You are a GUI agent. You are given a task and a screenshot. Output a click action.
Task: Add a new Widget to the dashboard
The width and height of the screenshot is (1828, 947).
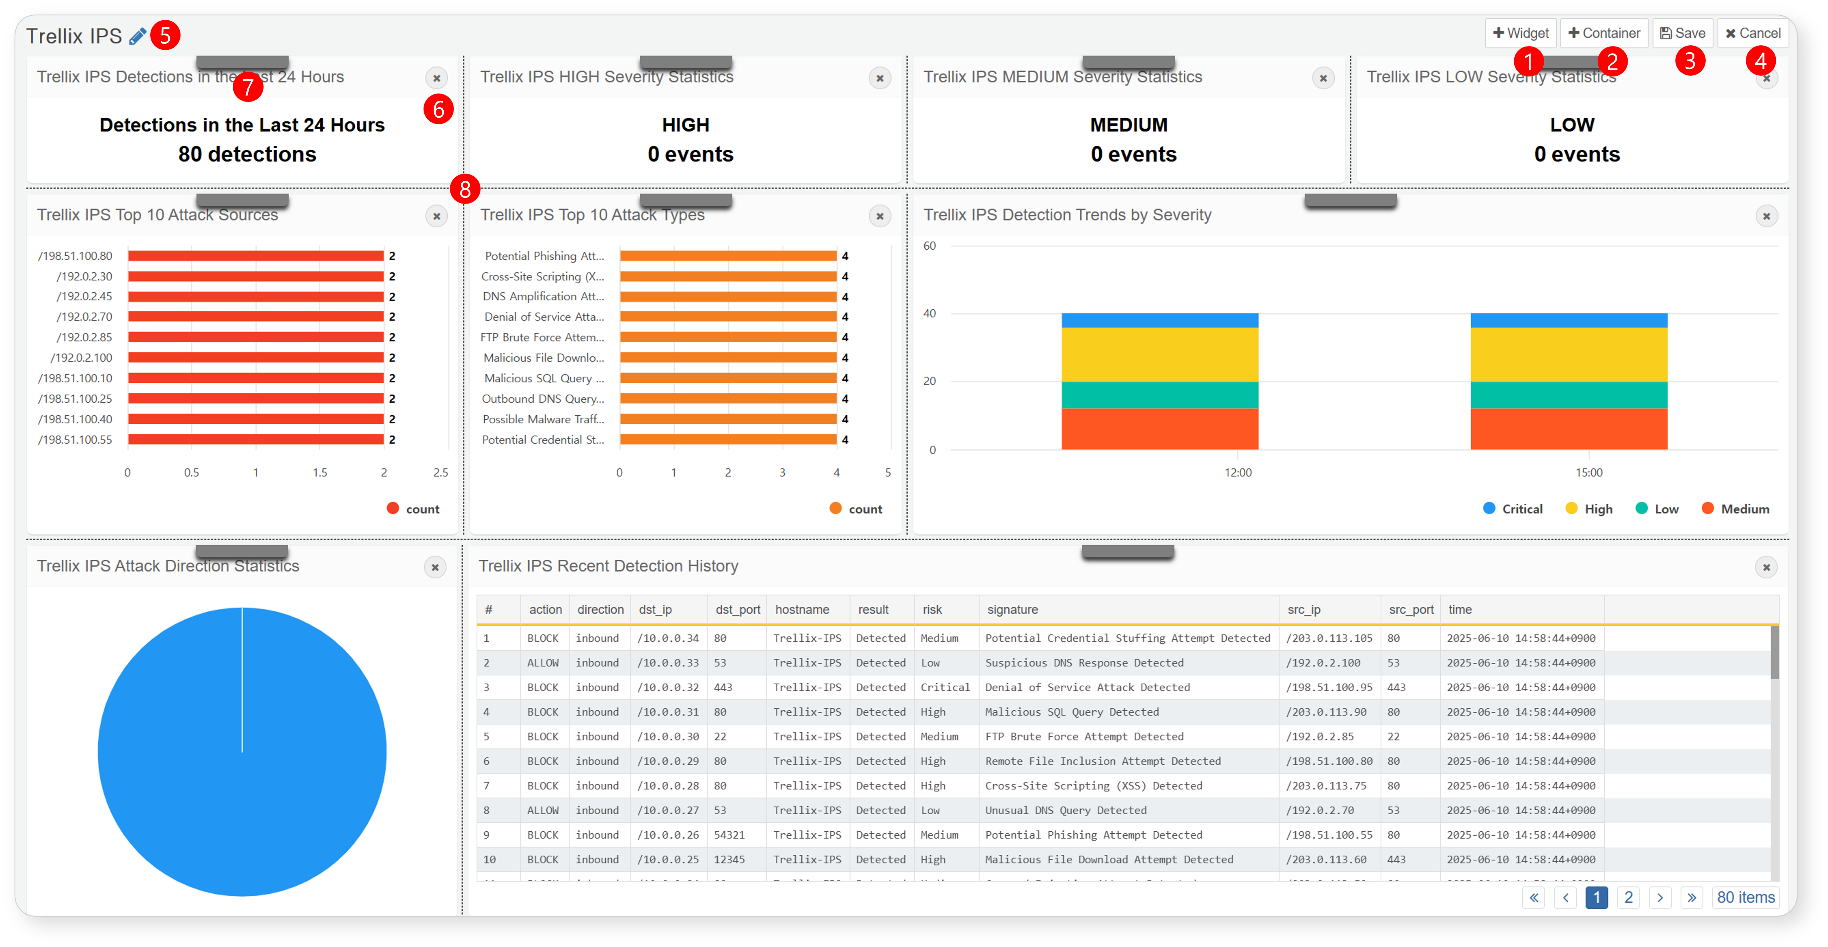[1521, 33]
